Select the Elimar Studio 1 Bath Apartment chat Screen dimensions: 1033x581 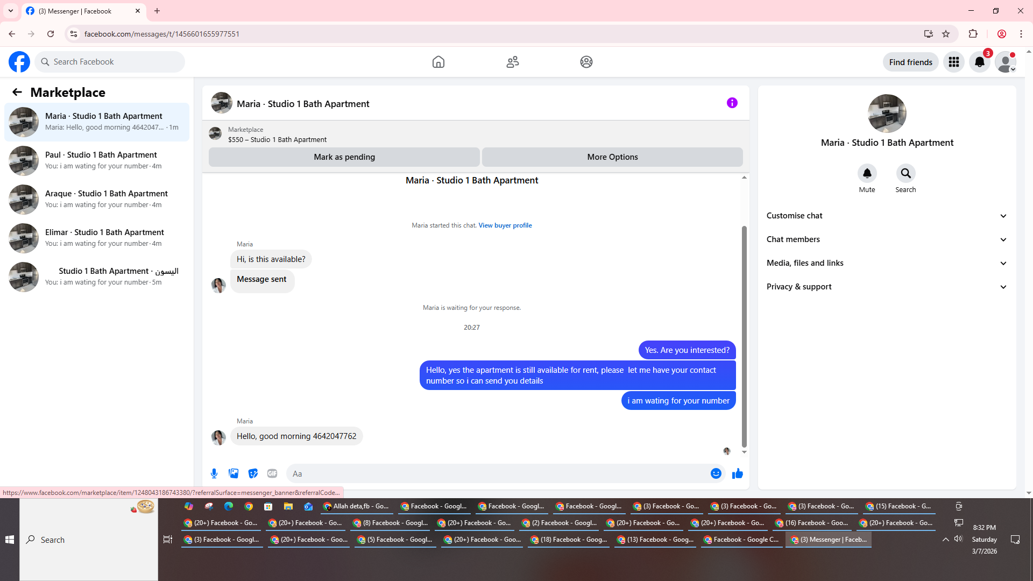point(97,238)
